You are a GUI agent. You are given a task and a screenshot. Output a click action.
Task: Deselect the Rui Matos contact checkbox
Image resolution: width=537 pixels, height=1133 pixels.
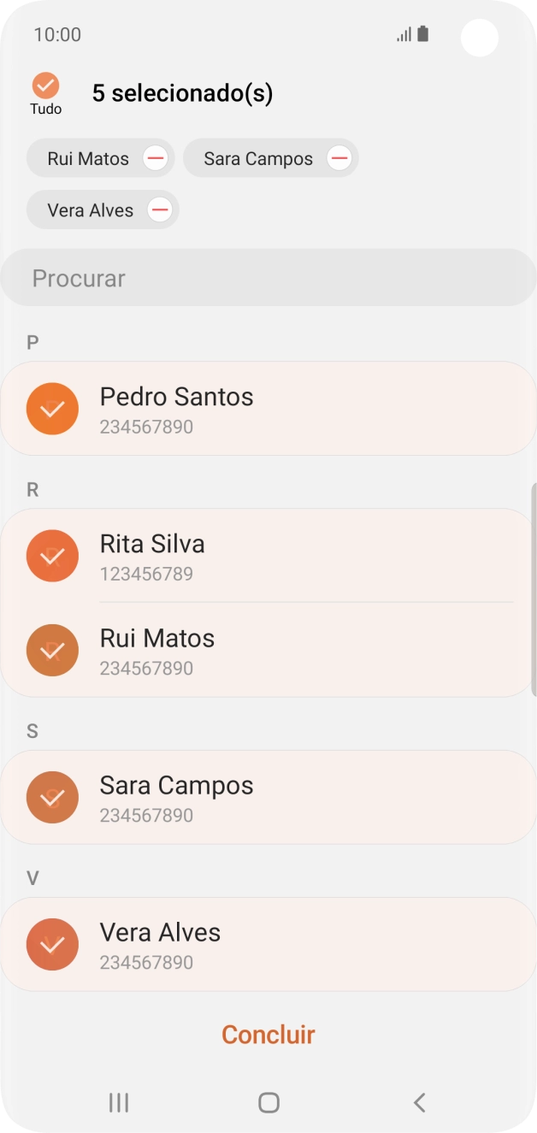point(52,650)
